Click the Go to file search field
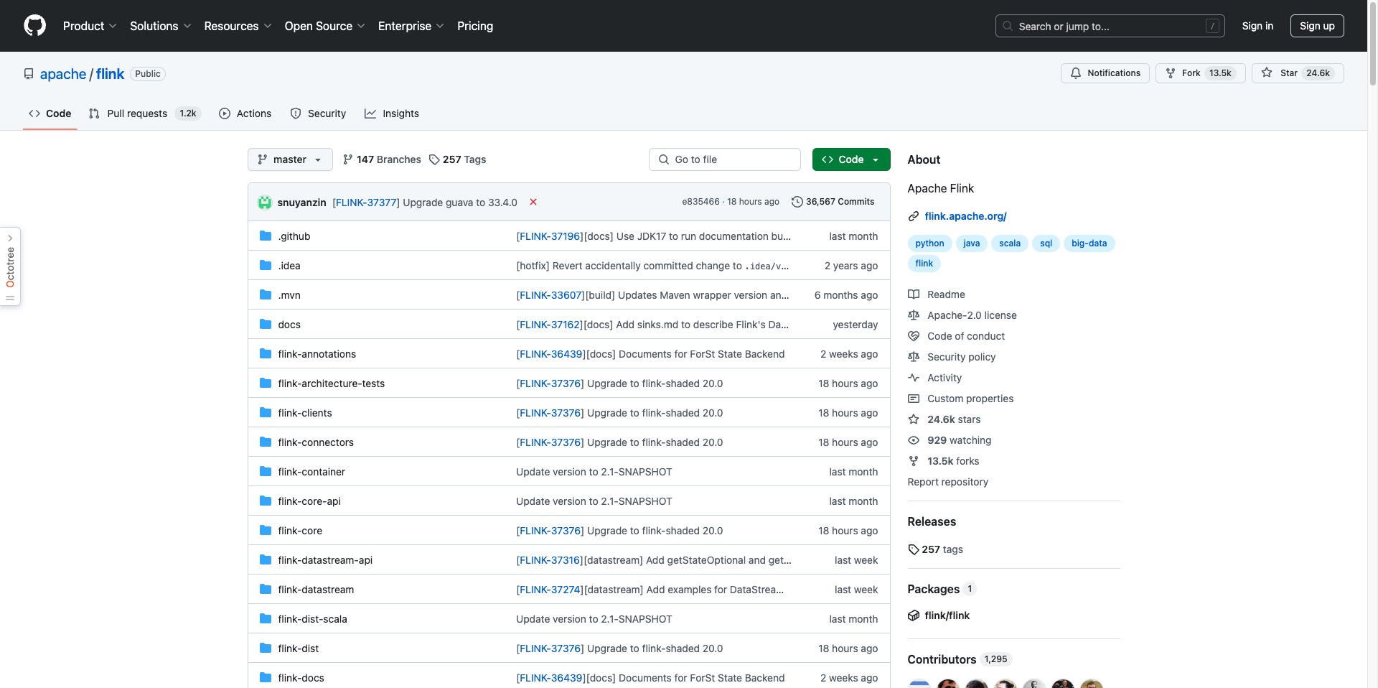Image resolution: width=1378 pixels, height=688 pixels. [x=724, y=159]
